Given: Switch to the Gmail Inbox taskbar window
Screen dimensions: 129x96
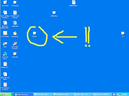Looking at the screenshot, I should 82,94.
